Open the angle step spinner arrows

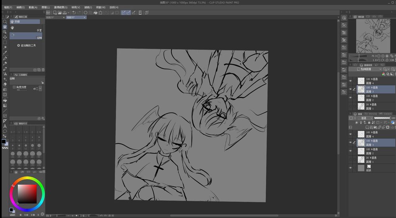(37, 89)
